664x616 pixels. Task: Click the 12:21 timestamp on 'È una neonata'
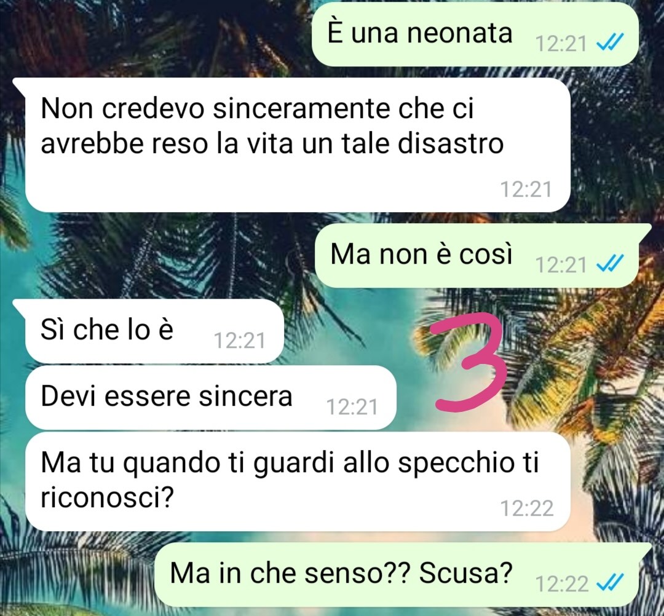[x=561, y=43]
